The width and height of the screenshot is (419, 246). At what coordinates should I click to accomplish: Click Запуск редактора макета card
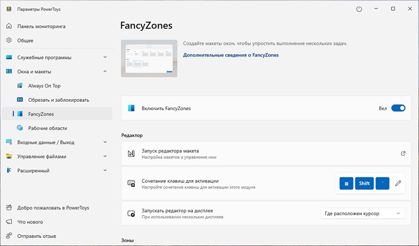click(x=266, y=154)
